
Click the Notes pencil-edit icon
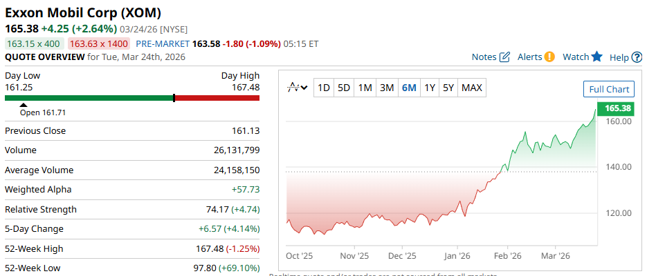point(504,57)
